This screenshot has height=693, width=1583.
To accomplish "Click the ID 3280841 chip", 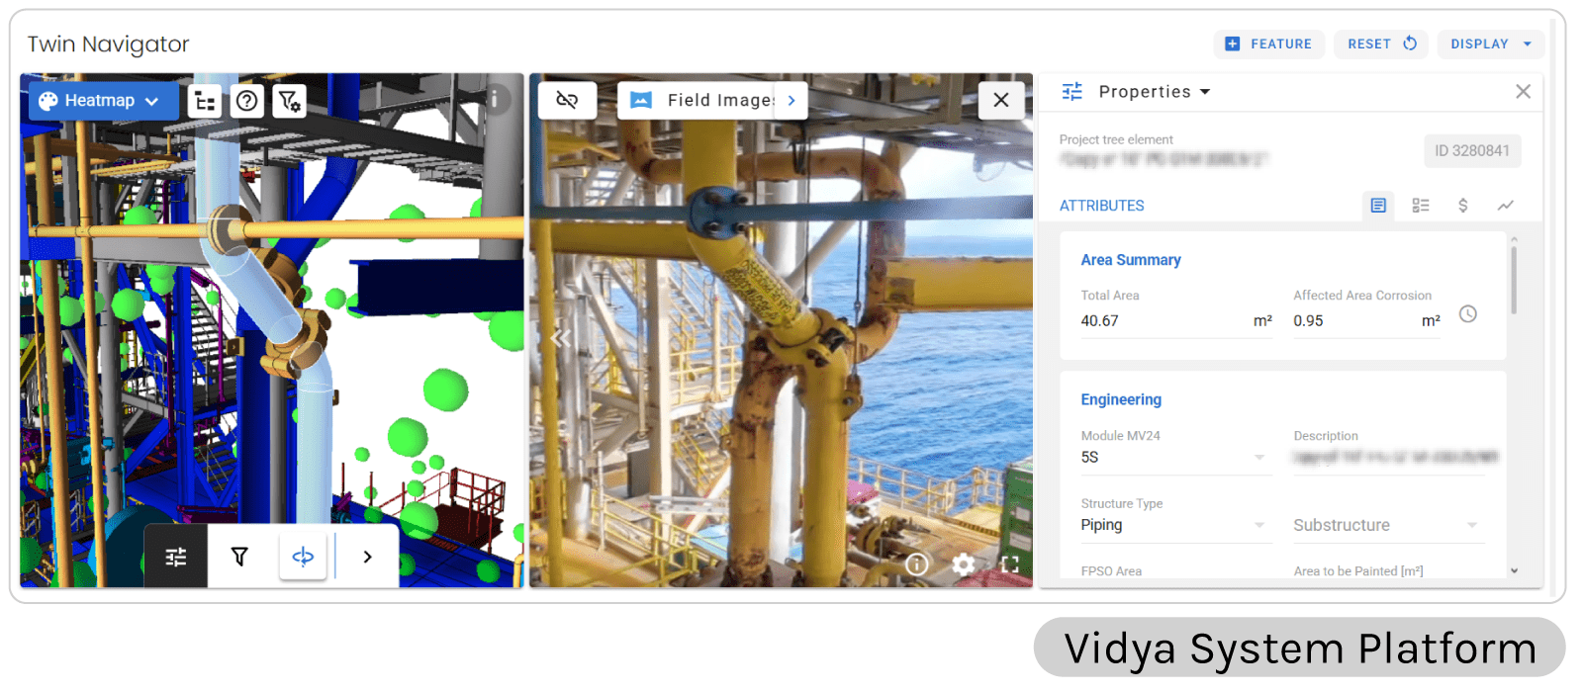I will (1472, 151).
